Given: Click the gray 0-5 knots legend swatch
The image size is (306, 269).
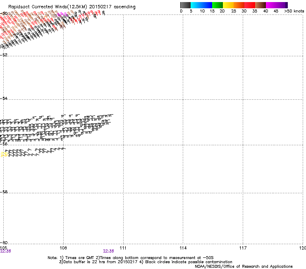Looking at the screenshot, I should click(185, 5).
